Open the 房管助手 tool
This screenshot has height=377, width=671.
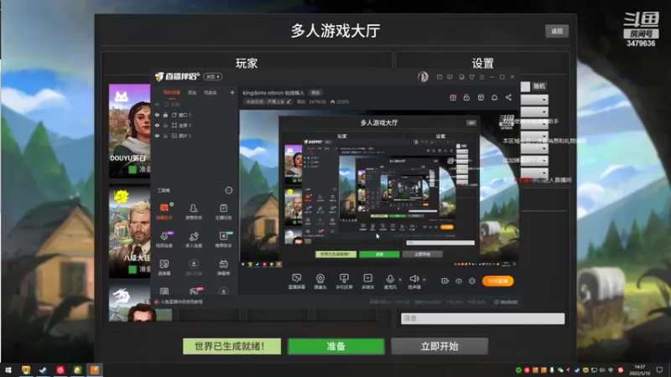click(x=194, y=211)
